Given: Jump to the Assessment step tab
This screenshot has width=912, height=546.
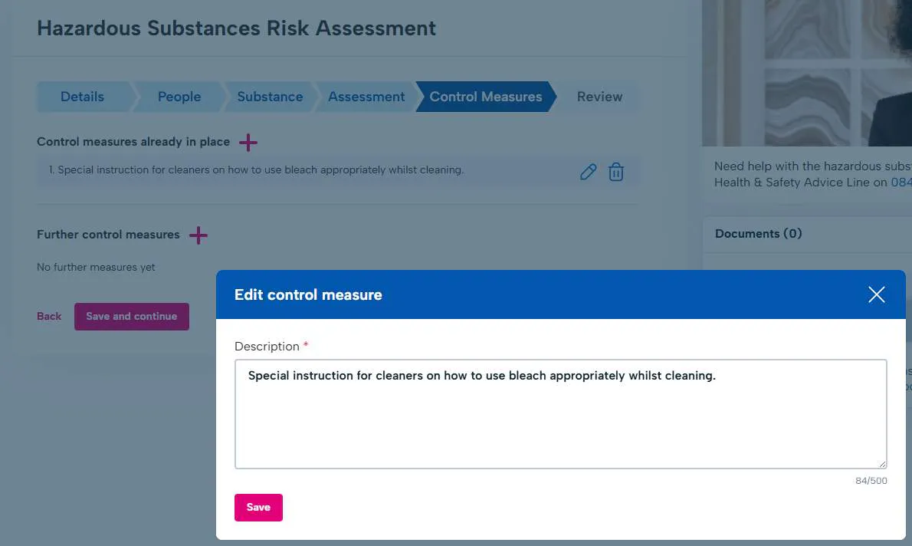Looking at the screenshot, I should (x=366, y=97).
